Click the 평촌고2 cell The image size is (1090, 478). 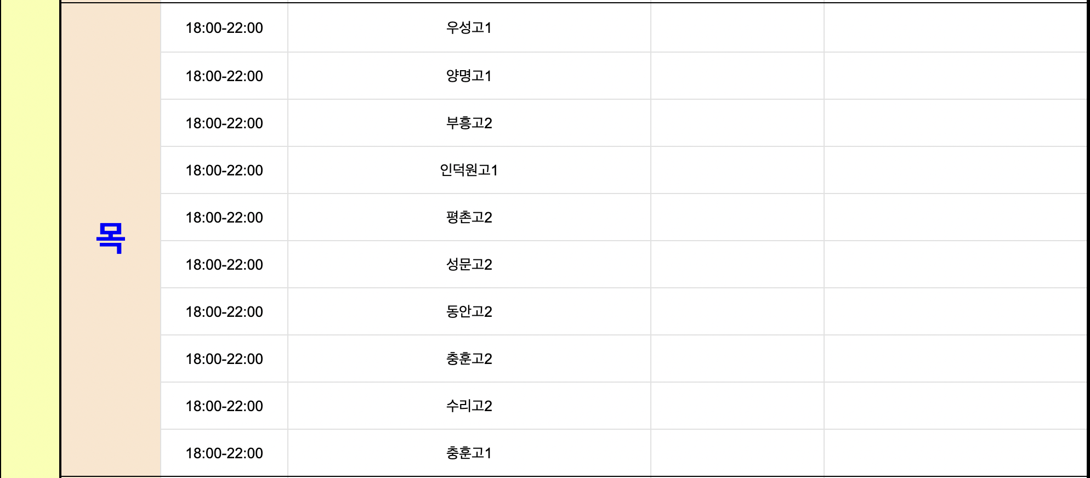(x=469, y=217)
